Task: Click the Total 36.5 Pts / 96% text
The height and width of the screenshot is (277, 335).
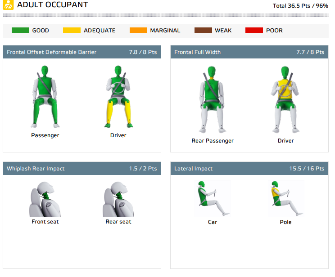Action: point(300,6)
